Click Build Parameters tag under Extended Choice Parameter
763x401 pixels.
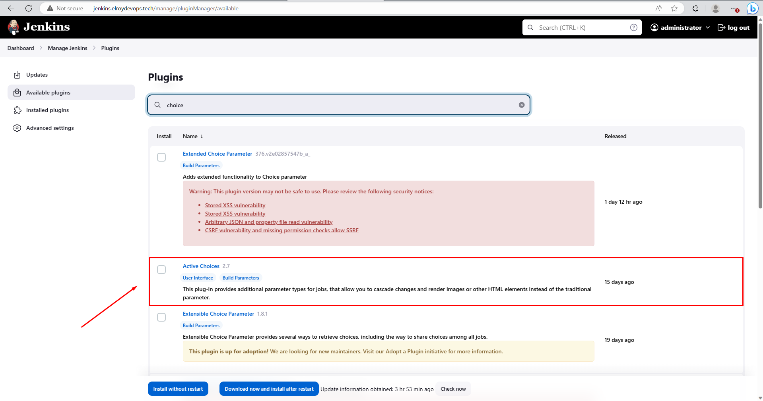pyautogui.click(x=201, y=166)
